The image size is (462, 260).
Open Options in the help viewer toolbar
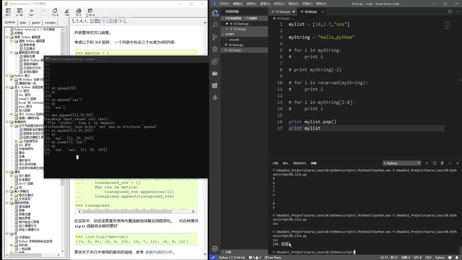click(90, 12)
